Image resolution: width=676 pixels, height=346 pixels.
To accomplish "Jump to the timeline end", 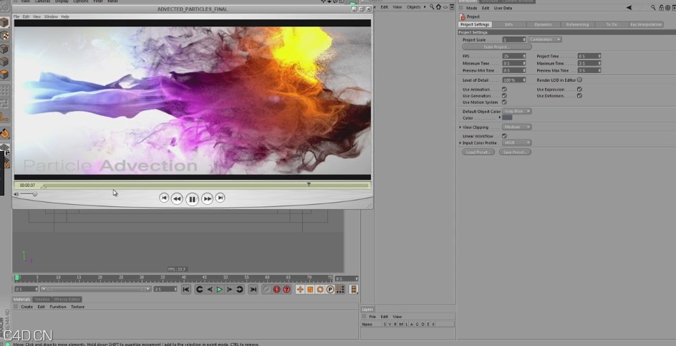I will [253, 289].
